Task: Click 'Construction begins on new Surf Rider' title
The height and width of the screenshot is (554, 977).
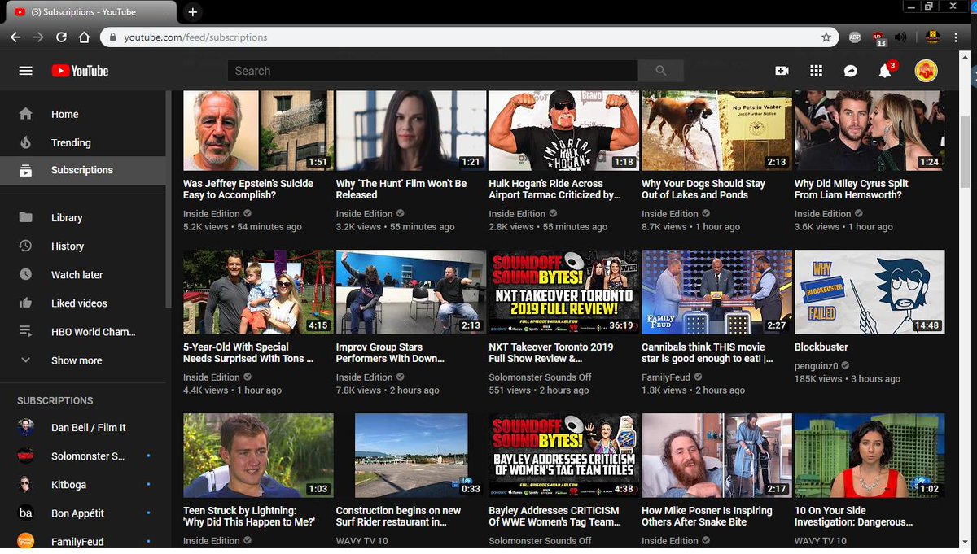Action: [398, 517]
